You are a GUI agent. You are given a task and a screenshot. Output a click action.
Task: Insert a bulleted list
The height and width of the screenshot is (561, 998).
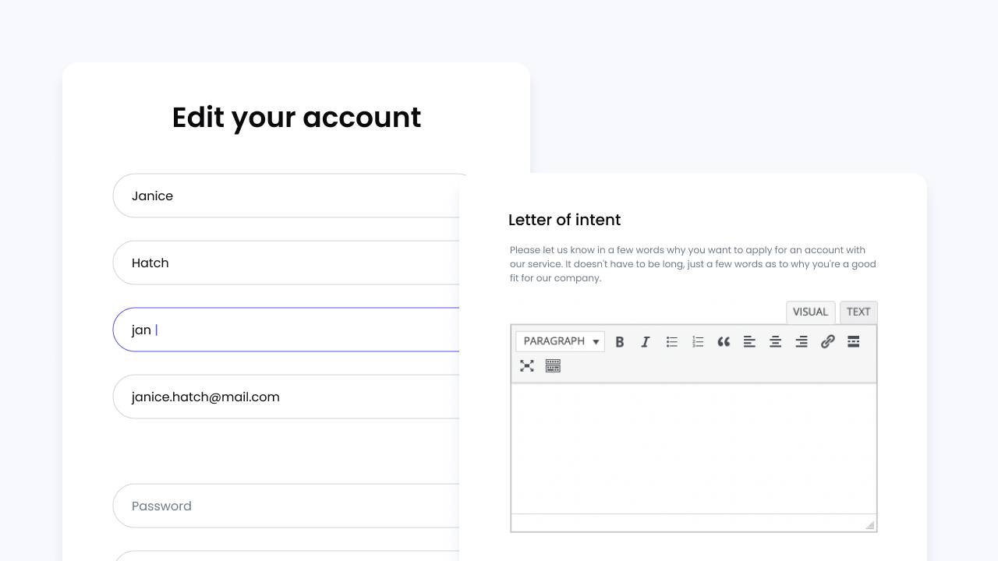click(x=671, y=341)
